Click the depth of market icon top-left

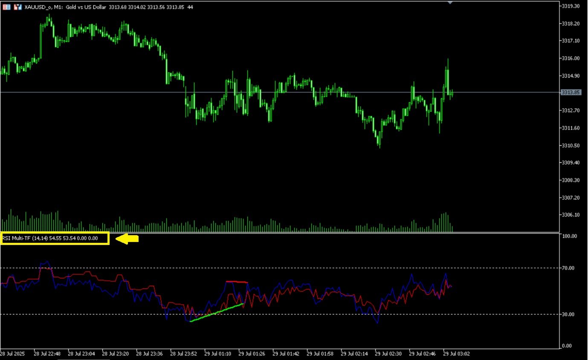(6, 7)
